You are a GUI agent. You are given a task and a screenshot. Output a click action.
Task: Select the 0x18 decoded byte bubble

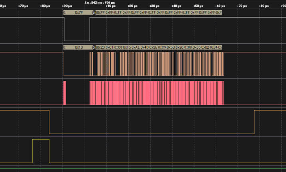point(78,47)
